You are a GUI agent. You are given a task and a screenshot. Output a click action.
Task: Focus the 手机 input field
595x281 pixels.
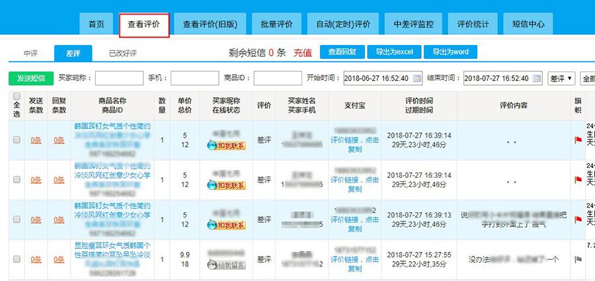click(194, 78)
